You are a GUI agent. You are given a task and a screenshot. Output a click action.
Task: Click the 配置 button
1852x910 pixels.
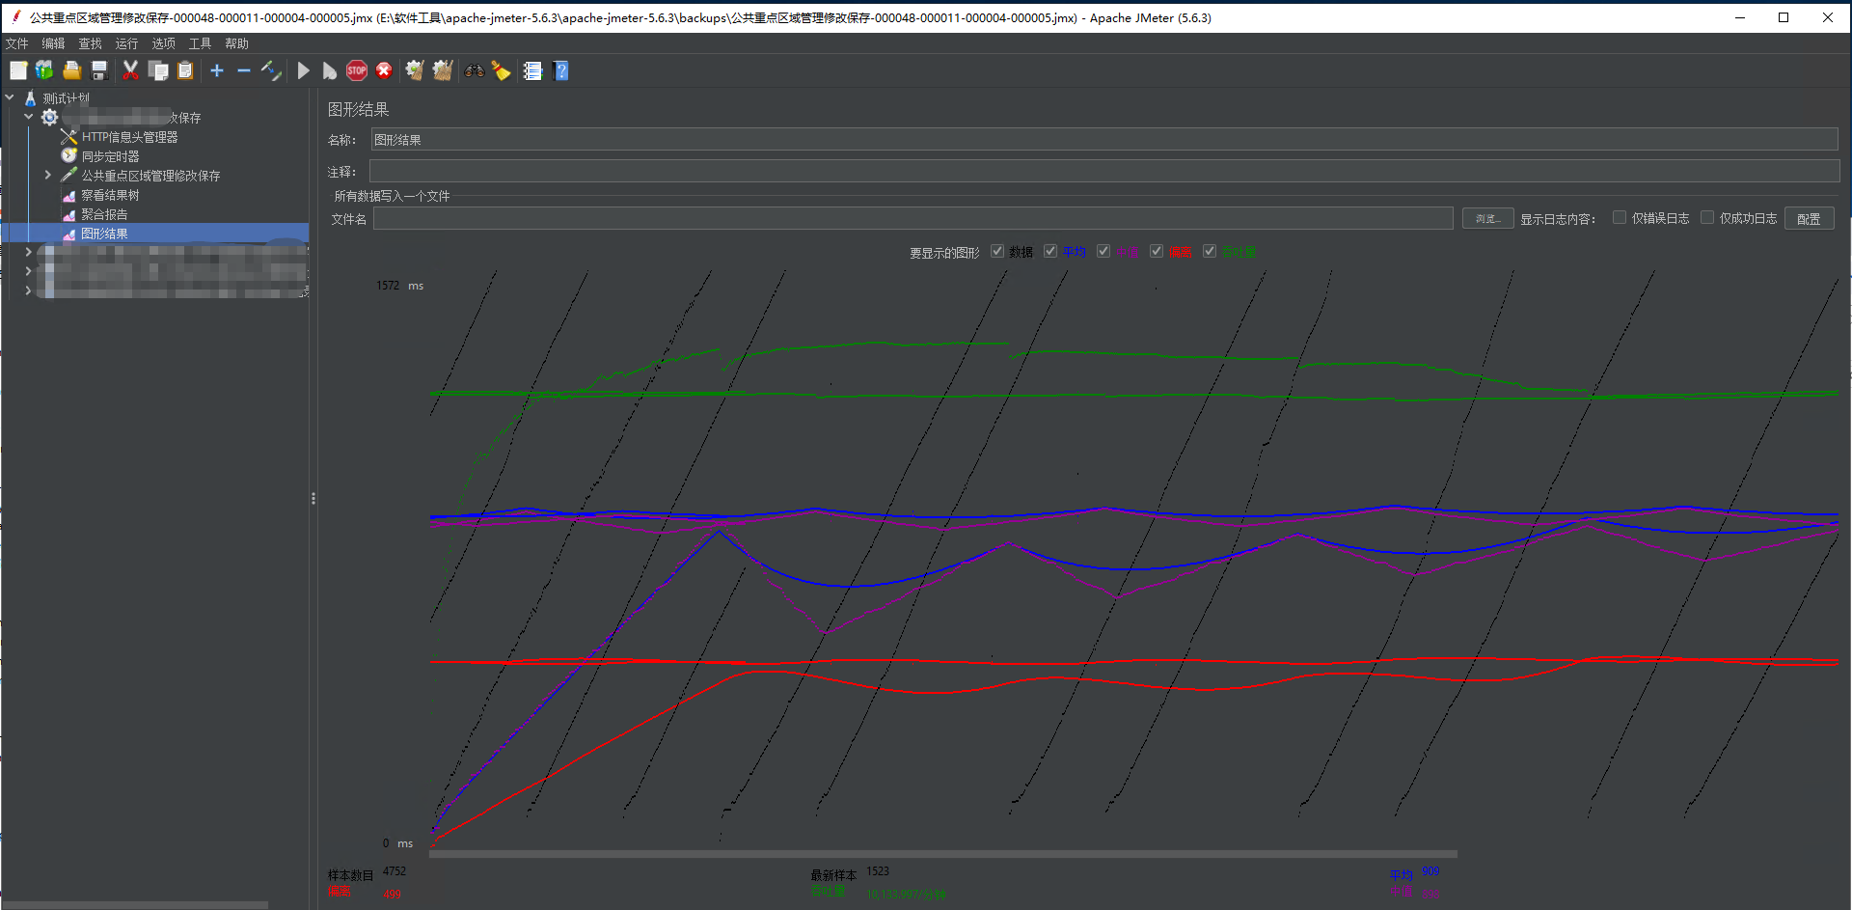tap(1809, 219)
